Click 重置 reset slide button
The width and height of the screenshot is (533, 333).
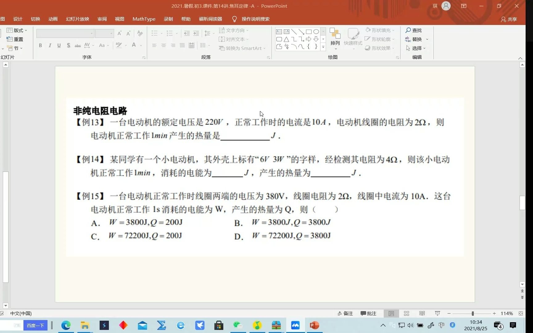tap(15, 39)
